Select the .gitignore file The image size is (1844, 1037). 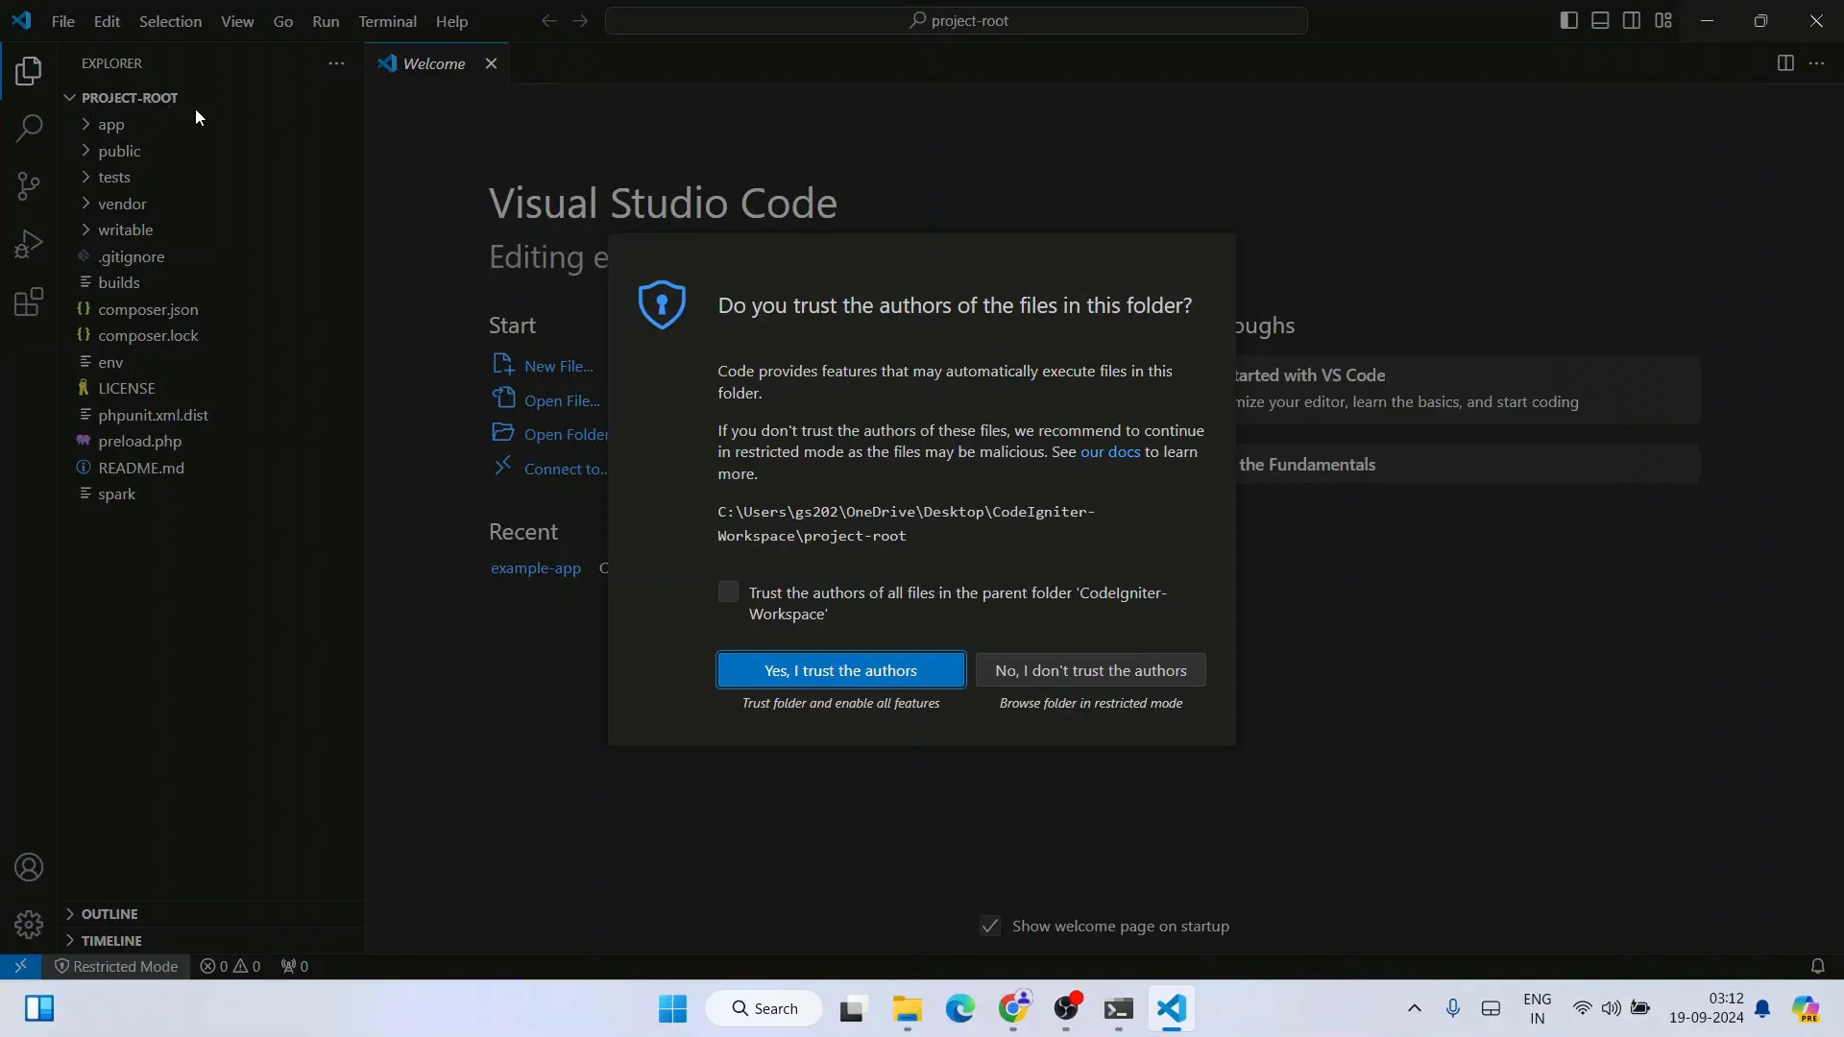(x=132, y=257)
